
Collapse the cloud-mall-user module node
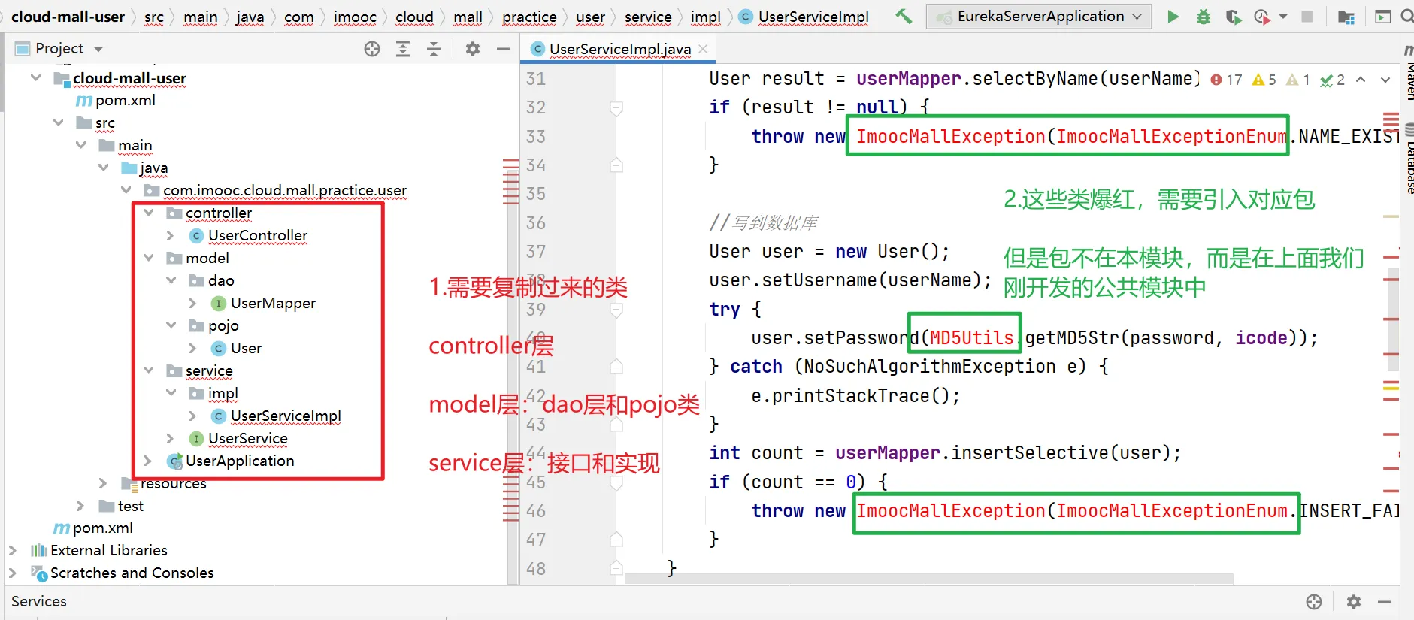click(x=35, y=77)
